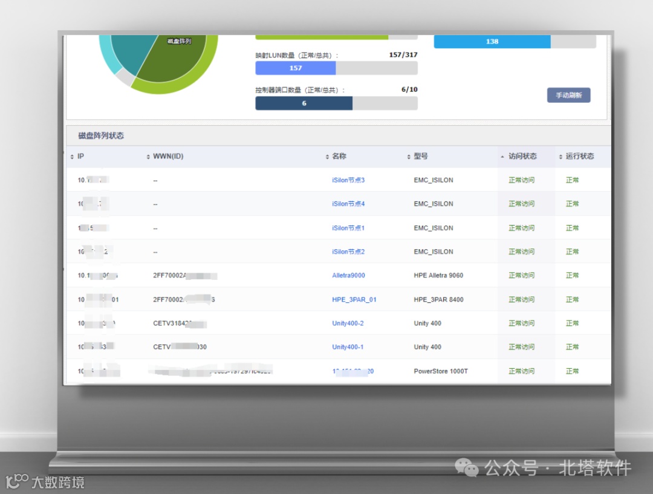
Task: Click the 映射LUN数量（正常/总共） label
Action: [296, 56]
